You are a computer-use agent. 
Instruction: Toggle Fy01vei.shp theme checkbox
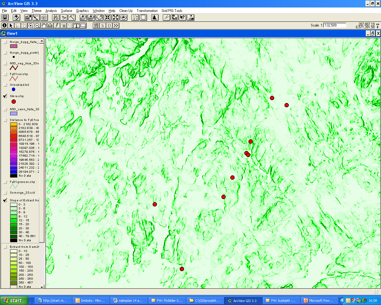click(x=5, y=74)
